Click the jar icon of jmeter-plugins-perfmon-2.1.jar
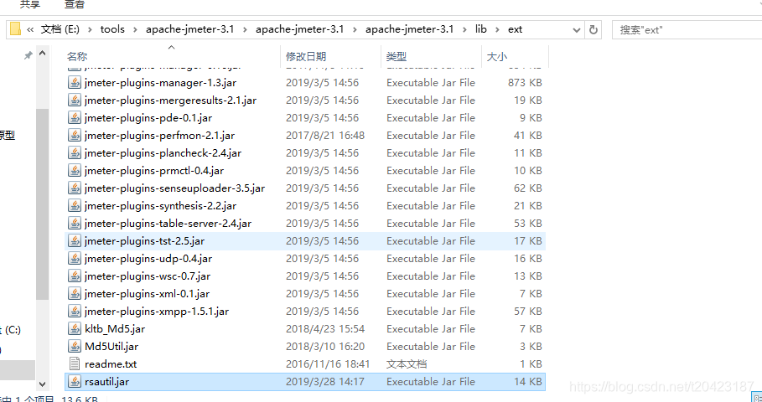Image resolution: width=762 pixels, height=402 pixels. (x=75, y=136)
